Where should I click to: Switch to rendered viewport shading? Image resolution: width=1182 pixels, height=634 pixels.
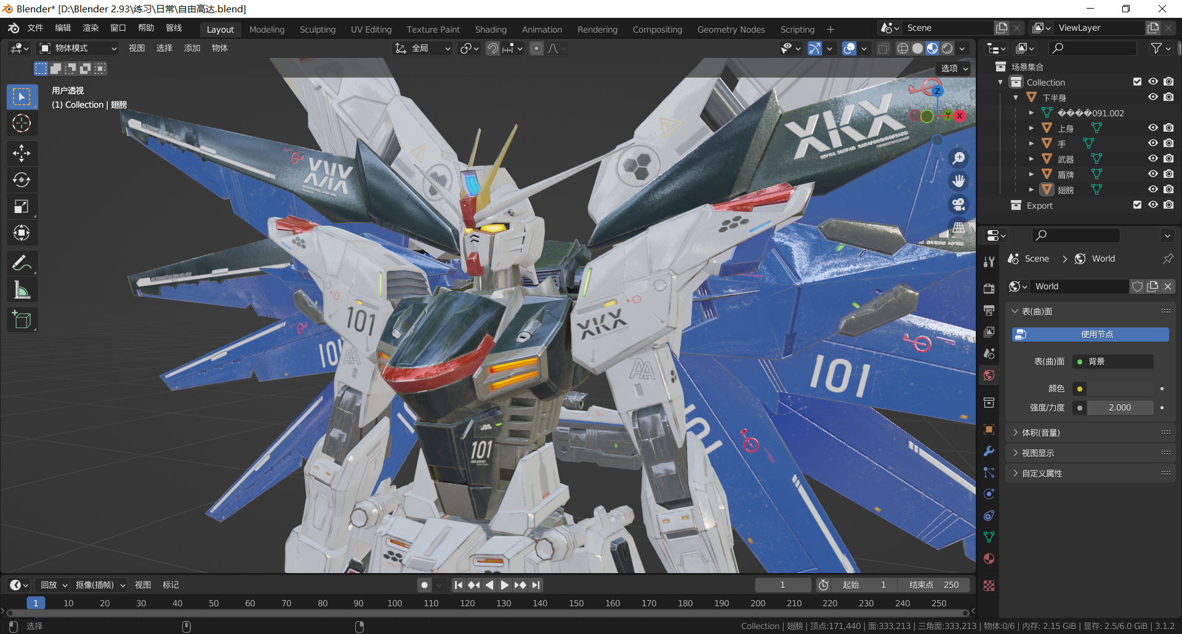(947, 48)
